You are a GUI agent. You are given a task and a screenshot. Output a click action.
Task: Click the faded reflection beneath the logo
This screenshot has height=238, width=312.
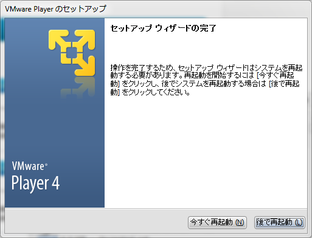point(78,87)
